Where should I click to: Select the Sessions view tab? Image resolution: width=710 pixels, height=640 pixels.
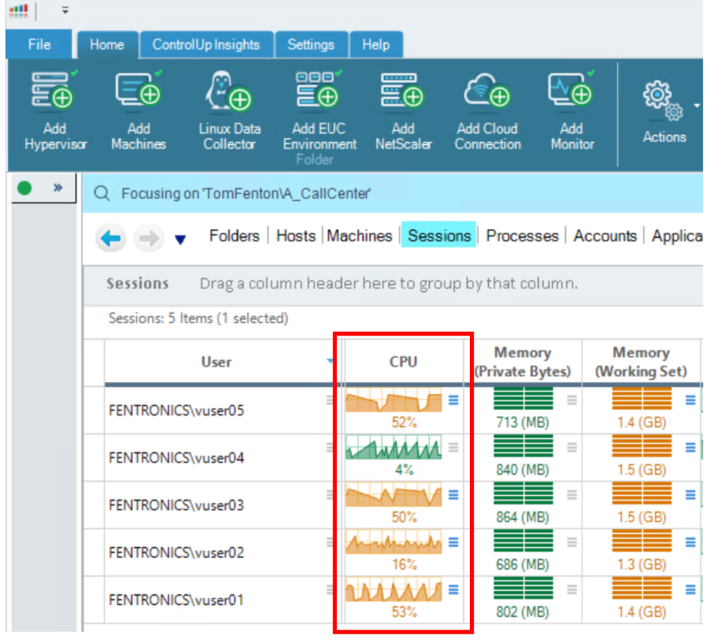(439, 235)
